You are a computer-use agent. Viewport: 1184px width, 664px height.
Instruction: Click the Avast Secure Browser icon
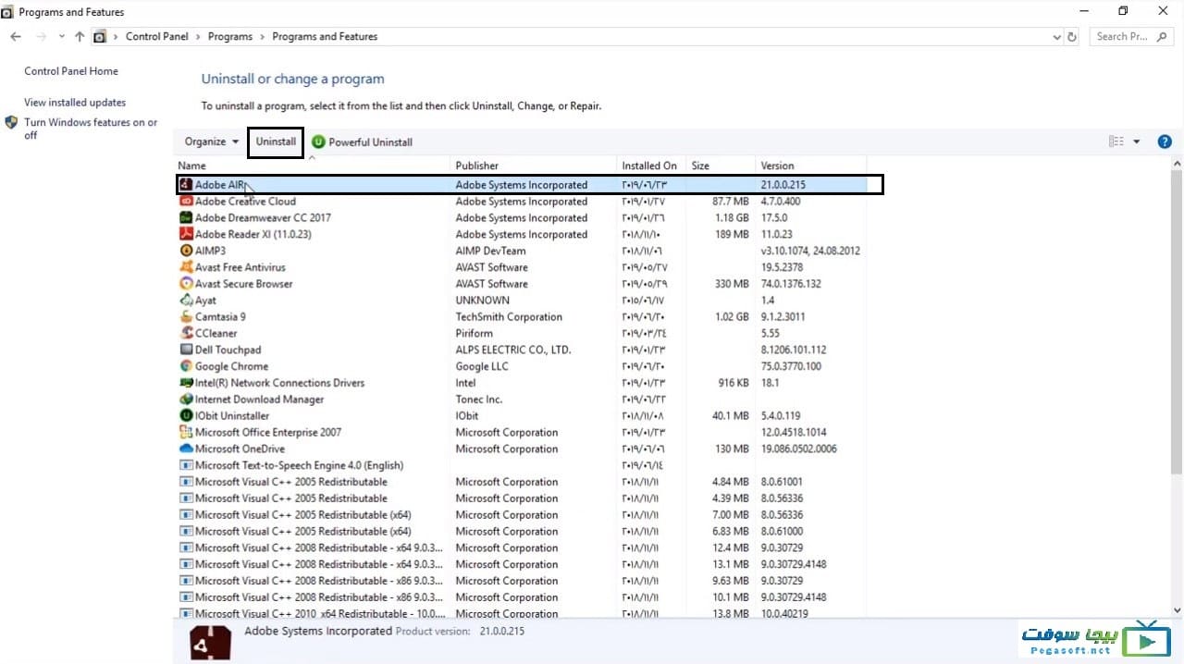point(186,284)
